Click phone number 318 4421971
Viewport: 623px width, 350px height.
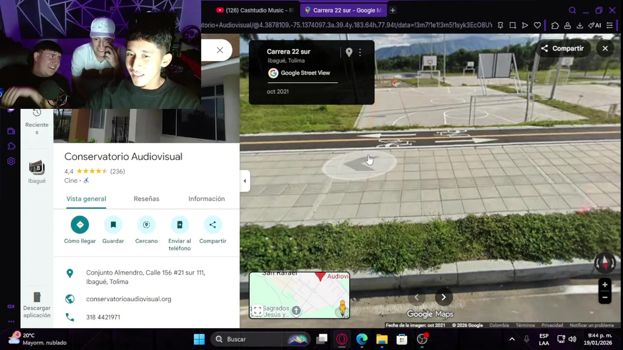pyautogui.click(x=103, y=317)
